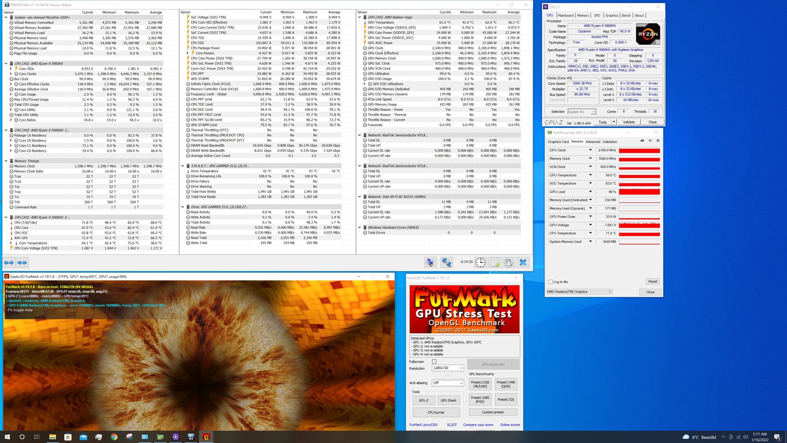Viewport: 787px width, 443px height.
Task: Toggle FurMark Fullscreen checkbox
Action: point(434,361)
